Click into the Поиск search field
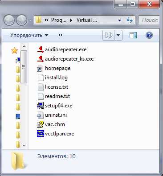Screen dimensions: 163x176 pyautogui.click(x=149, y=20)
